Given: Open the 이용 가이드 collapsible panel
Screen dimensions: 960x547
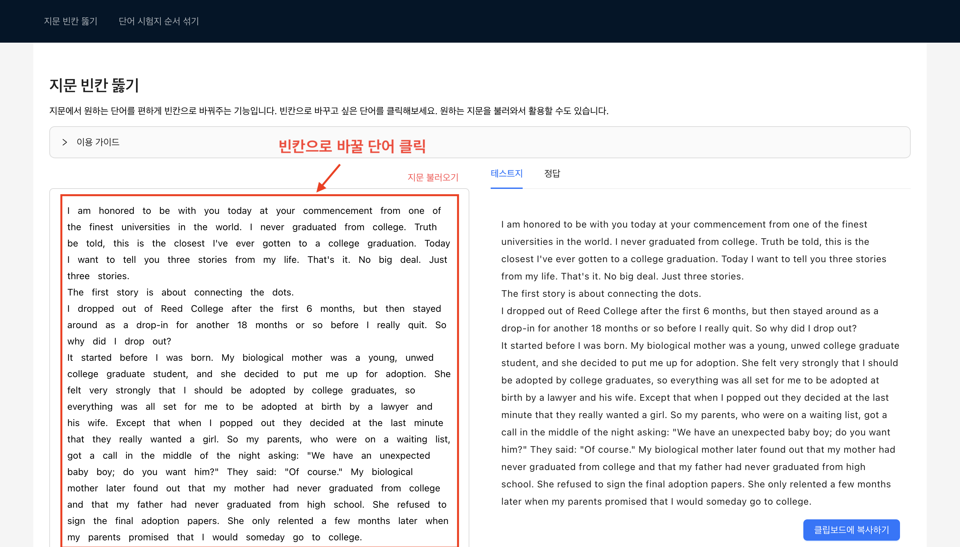Looking at the screenshot, I should (x=98, y=142).
